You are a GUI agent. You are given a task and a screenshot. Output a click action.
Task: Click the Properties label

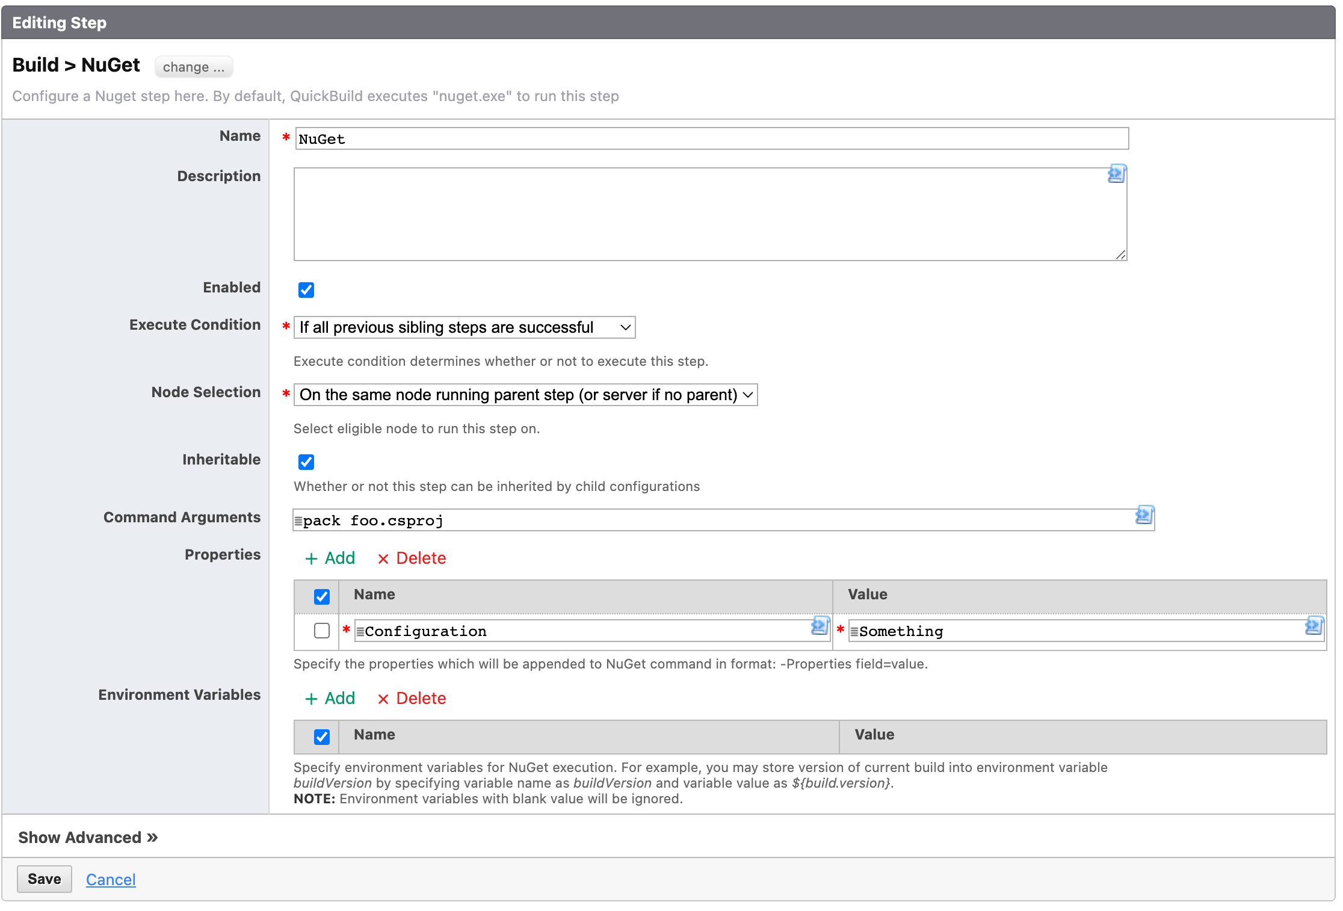click(223, 555)
